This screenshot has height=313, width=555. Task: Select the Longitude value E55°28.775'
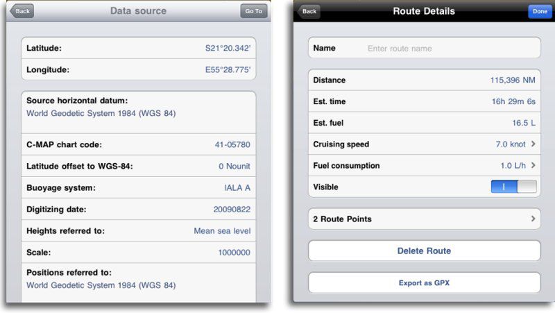click(228, 70)
